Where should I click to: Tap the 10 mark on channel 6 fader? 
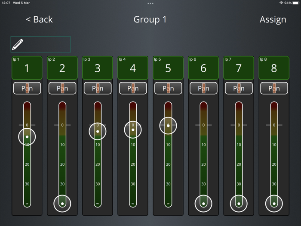(x=203, y=145)
